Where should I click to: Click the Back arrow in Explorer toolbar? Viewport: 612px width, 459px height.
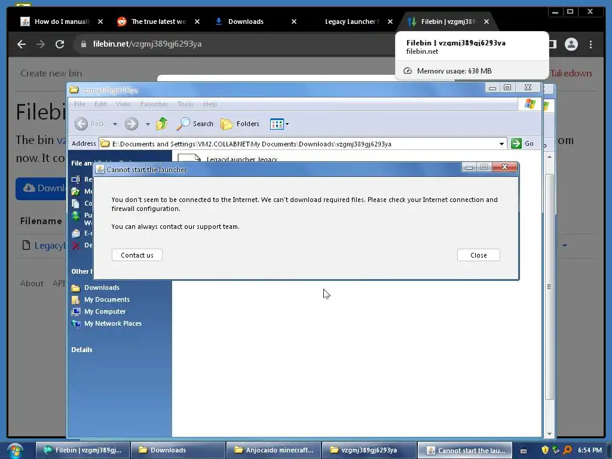(x=81, y=124)
